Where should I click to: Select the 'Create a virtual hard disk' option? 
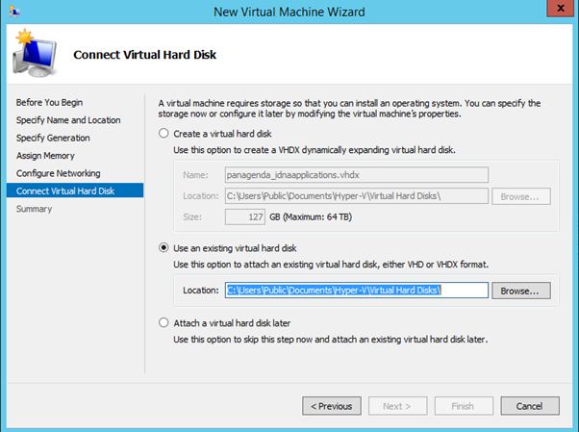[x=164, y=133]
